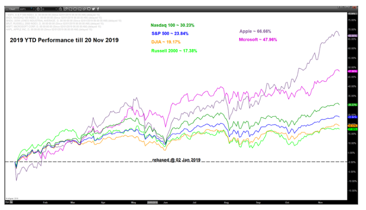Click the $RUT RUSSELL 2000 INDEX legend line
The image size is (366, 210).
pos(54,23)
